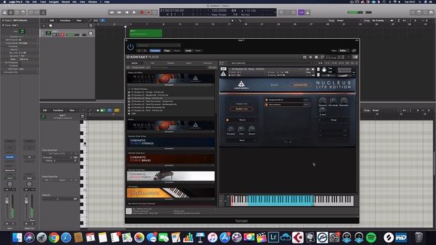The height and width of the screenshot is (245, 436).
Task: Open Google Chrome from the Dock
Action: click(54, 238)
